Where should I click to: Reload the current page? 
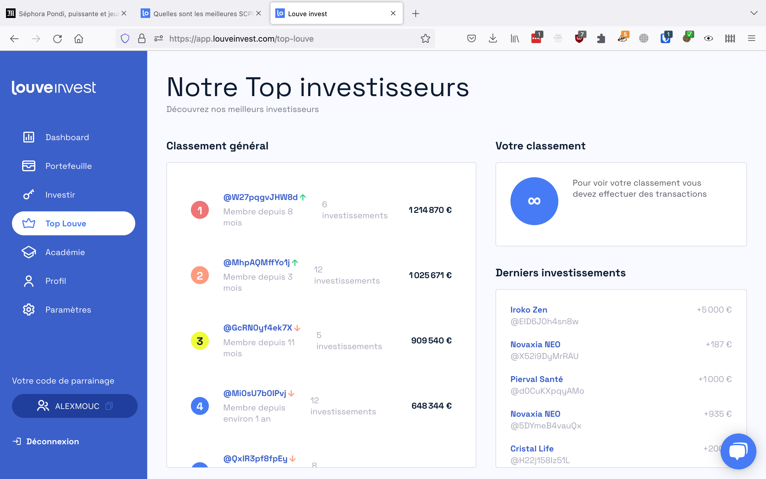click(57, 39)
